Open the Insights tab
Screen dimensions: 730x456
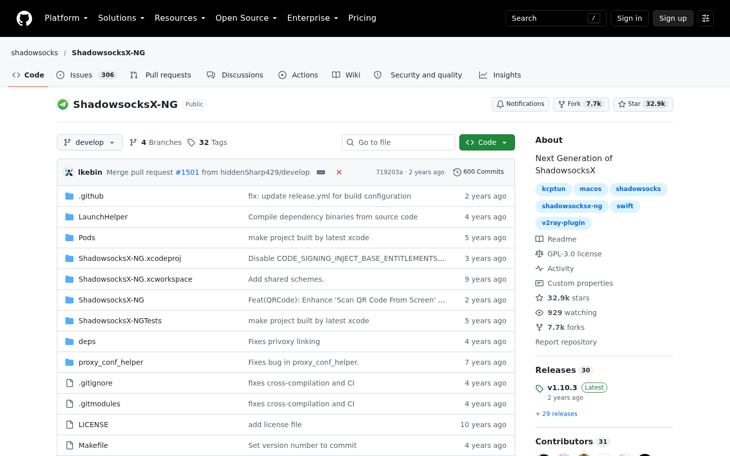coord(500,75)
